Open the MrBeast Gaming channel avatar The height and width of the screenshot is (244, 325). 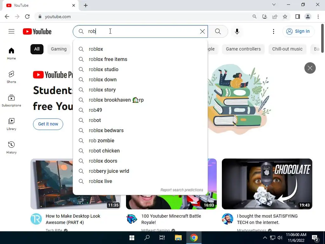[x=132, y=219]
